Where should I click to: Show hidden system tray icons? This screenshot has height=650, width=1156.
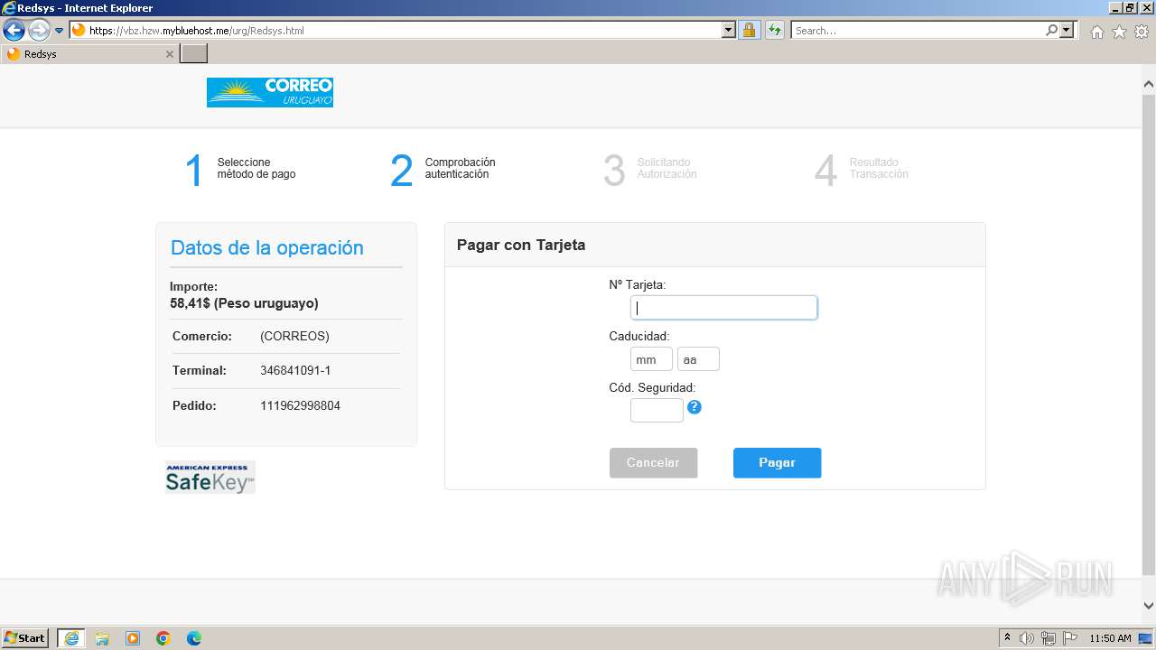[1007, 638]
